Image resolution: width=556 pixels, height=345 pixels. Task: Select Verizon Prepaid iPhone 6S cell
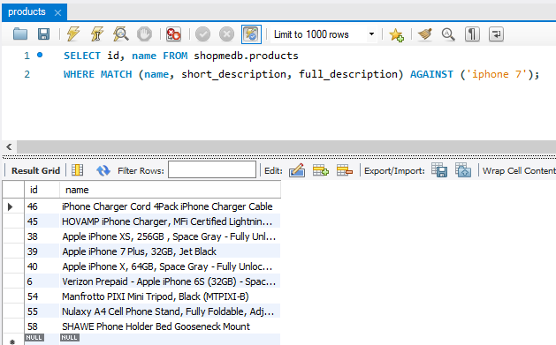click(x=170, y=281)
